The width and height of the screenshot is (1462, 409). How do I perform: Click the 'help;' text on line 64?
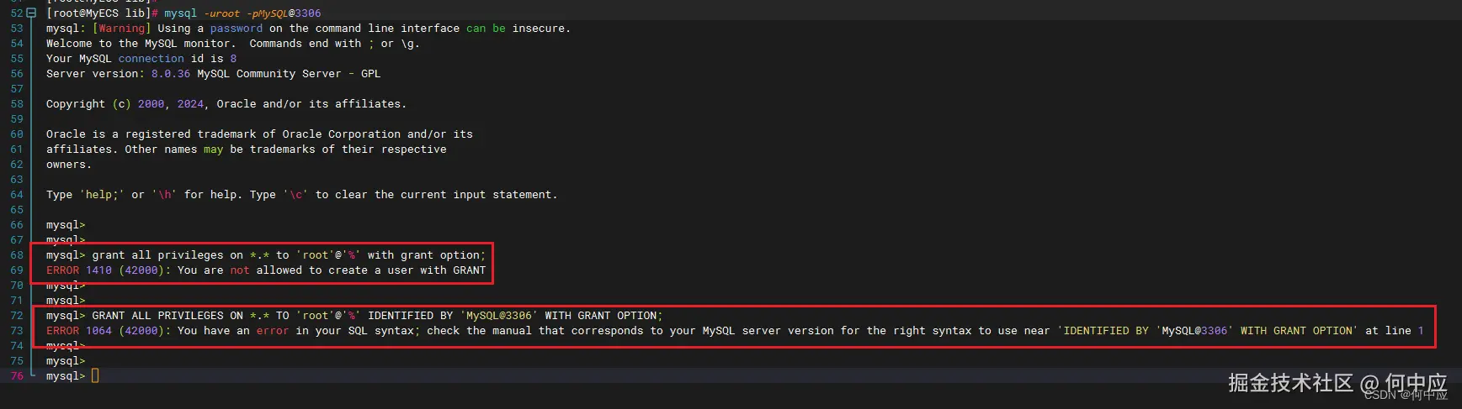click(x=102, y=195)
